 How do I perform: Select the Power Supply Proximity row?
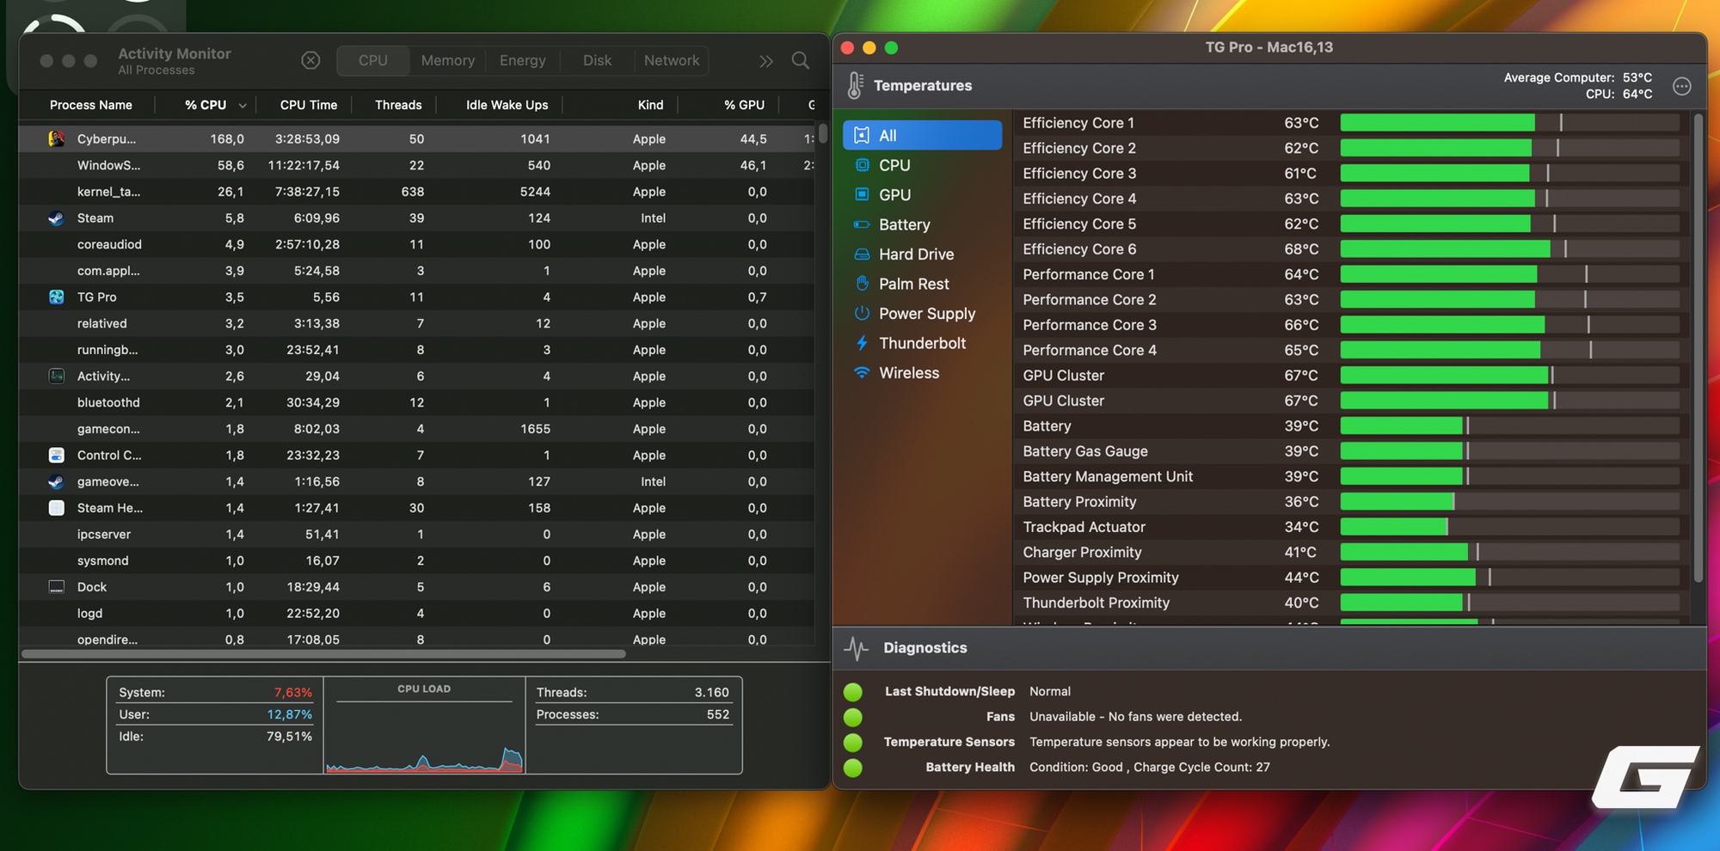1350,578
